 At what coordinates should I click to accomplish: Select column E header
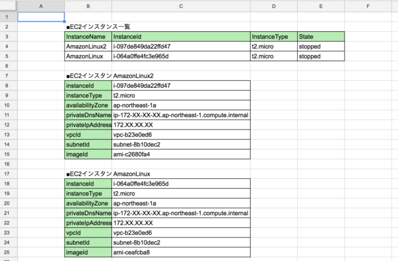[x=321, y=6]
